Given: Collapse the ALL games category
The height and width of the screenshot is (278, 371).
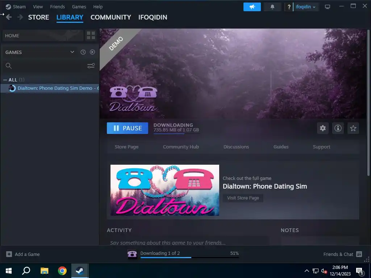Looking at the screenshot, I should (5, 80).
